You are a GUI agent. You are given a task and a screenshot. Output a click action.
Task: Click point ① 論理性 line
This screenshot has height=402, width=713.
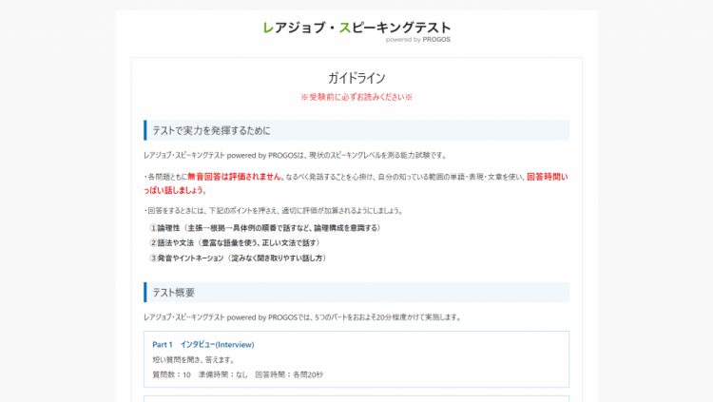coord(264,228)
